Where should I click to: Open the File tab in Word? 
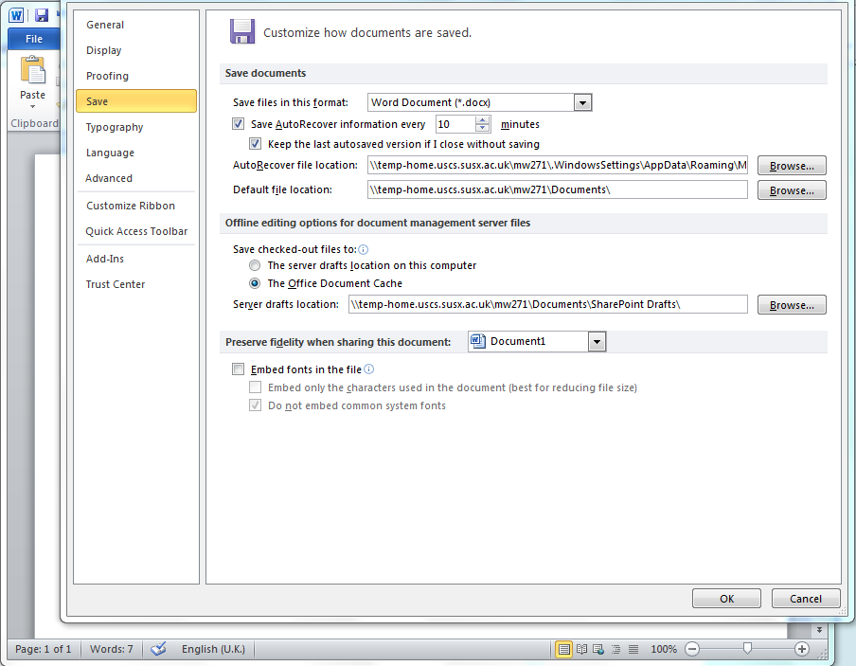click(x=34, y=40)
